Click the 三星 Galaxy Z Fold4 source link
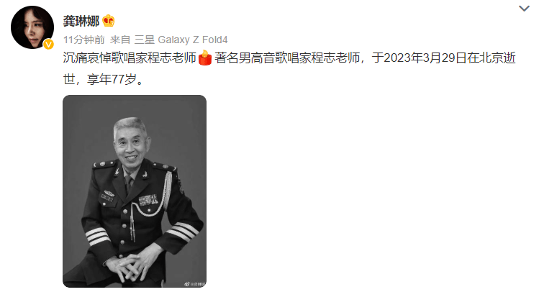The image size is (539, 292). (x=181, y=40)
